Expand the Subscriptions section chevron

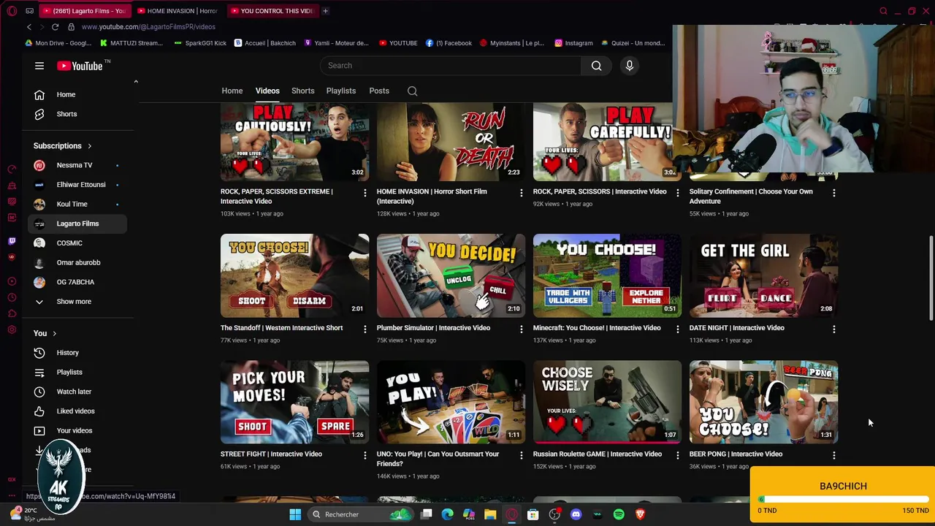pyautogui.click(x=90, y=146)
